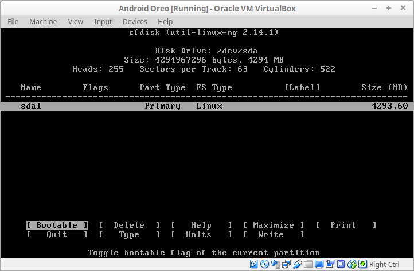
Task: Close the Android Oreo VirtualBox window
Action: pos(403,8)
